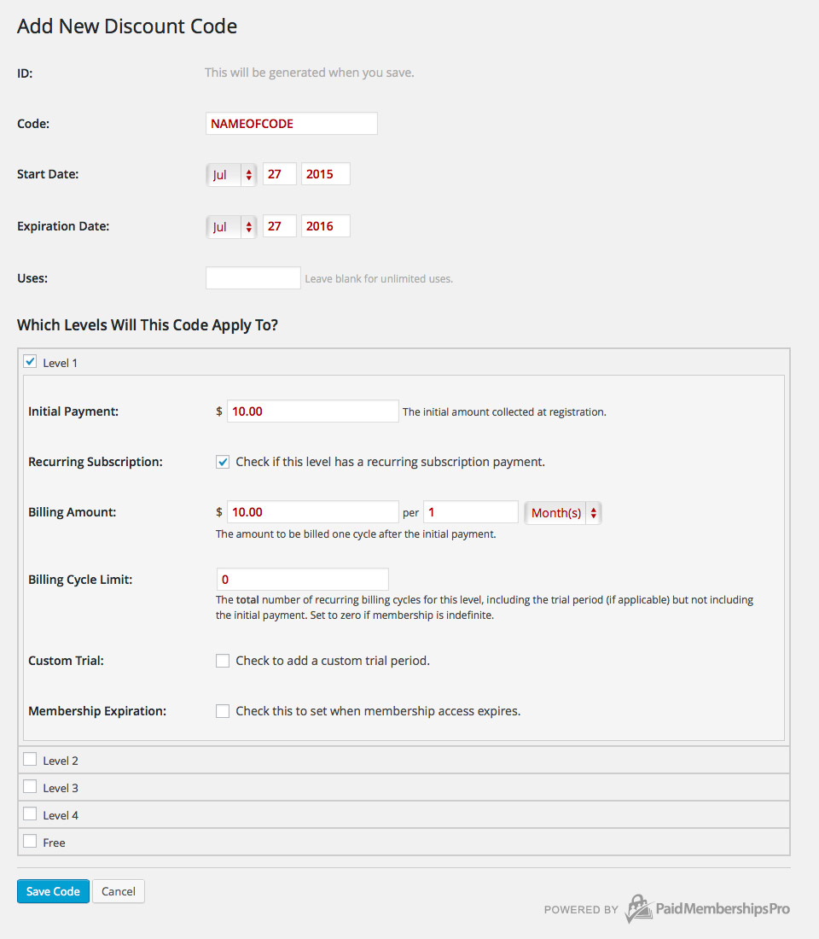The height and width of the screenshot is (939, 819).
Task: Disable the Recurring Subscription checkbox
Action: 223,462
